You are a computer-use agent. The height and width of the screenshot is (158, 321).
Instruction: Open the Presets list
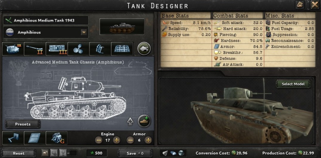tap(23, 124)
